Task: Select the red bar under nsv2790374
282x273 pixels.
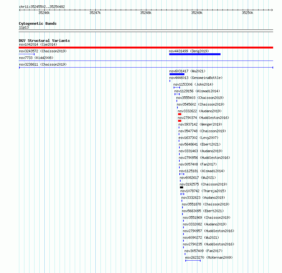Action: tap(179, 121)
